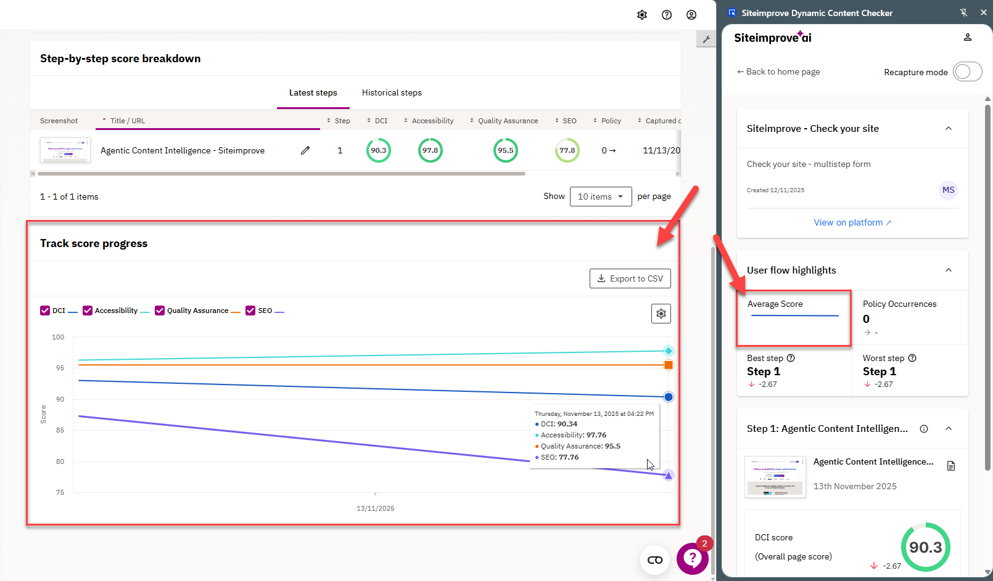The image size is (993, 581).
Task: Switch to the Latest steps tab
Action: (x=313, y=93)
